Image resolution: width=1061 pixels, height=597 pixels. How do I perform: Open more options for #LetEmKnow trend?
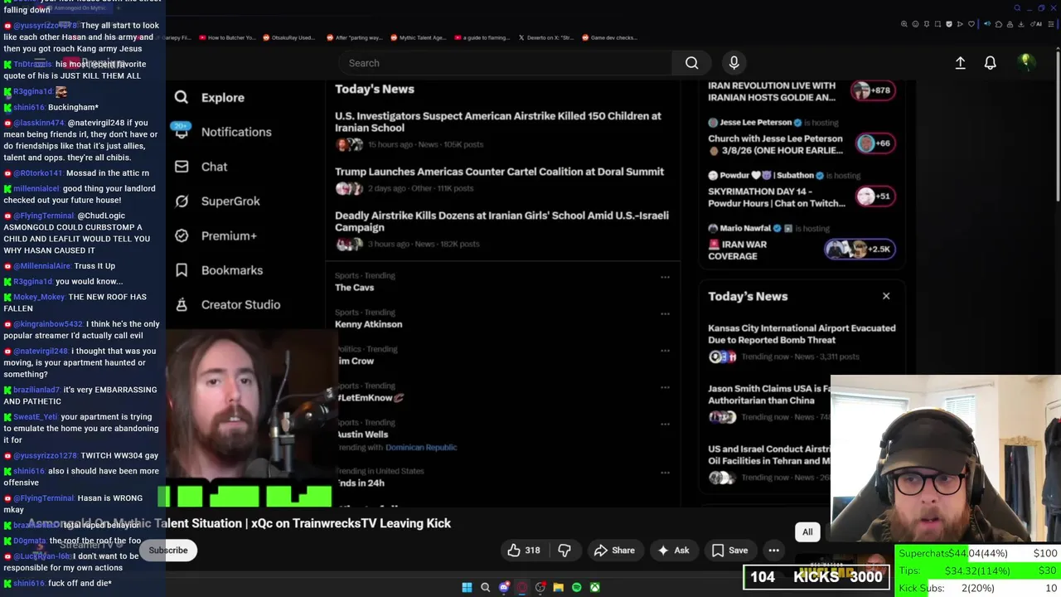point(665,387)
